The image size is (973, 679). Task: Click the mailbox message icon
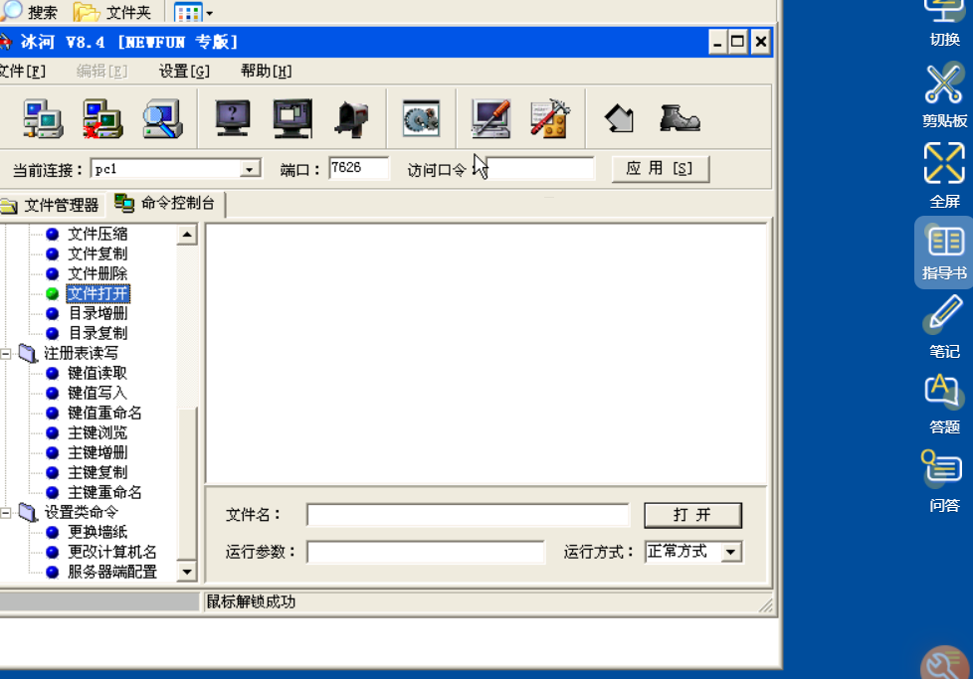(x=352, y=118)
